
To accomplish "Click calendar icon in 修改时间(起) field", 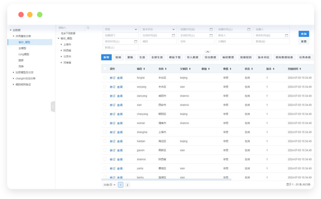I will click(287, 36).
